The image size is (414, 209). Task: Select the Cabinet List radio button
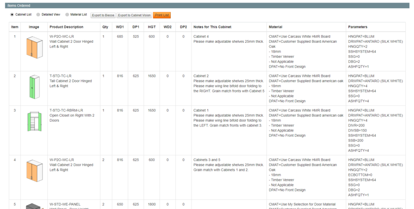click(x=12, y=15)
